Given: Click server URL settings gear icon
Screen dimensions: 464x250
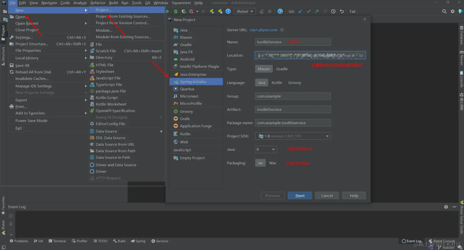Looking at the screenshot, I should [x=282, y=30].
